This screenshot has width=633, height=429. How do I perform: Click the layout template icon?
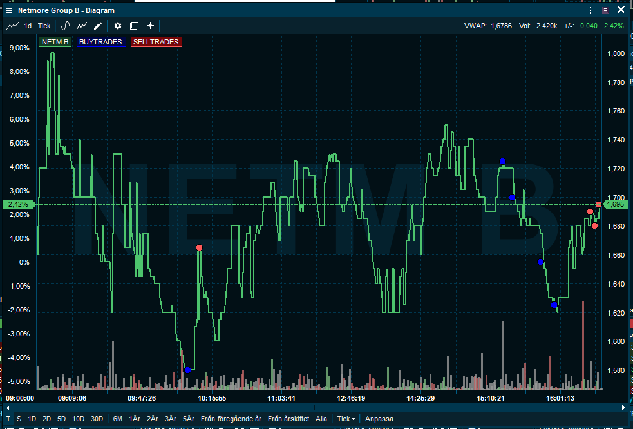coord(134,26)
